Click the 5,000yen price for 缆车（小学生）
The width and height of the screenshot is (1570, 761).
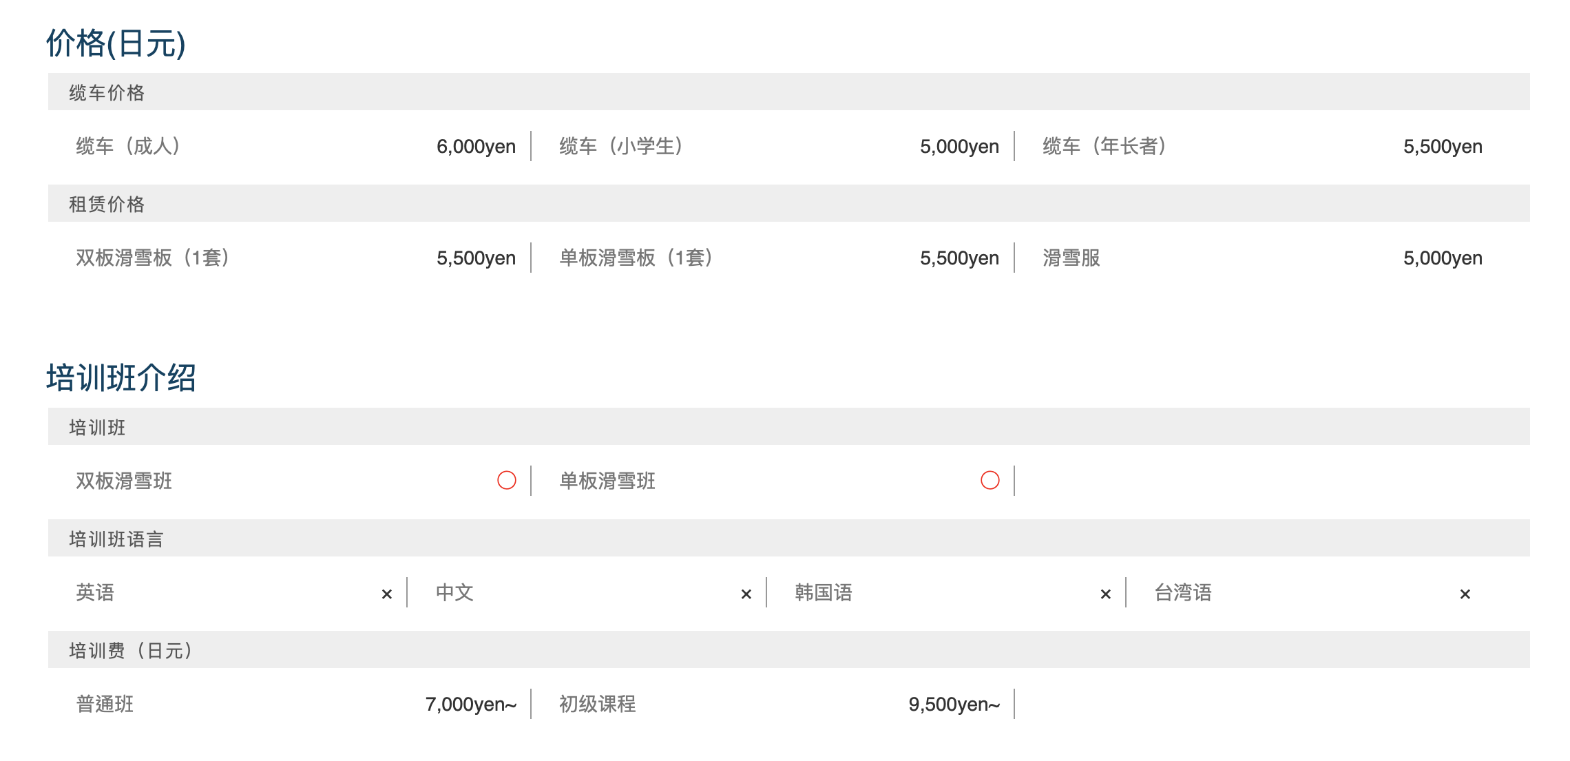[x=959, y=146]
